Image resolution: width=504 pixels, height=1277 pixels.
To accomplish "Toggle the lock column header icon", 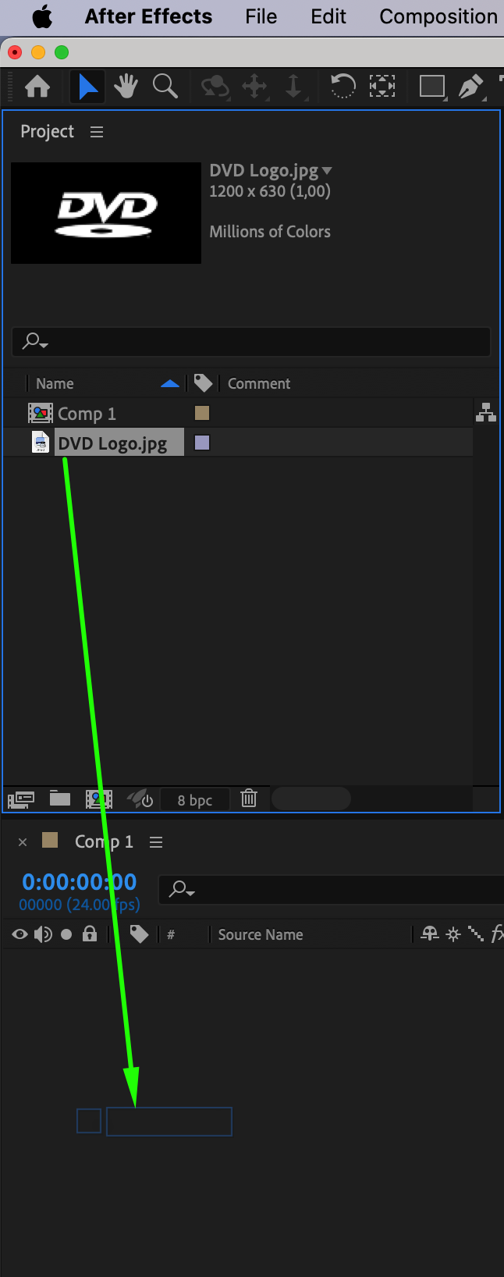I will click(90, 934).
